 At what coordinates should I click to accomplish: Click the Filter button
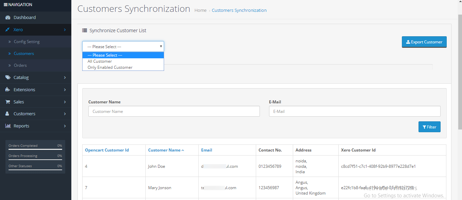[x=429, y=127]
